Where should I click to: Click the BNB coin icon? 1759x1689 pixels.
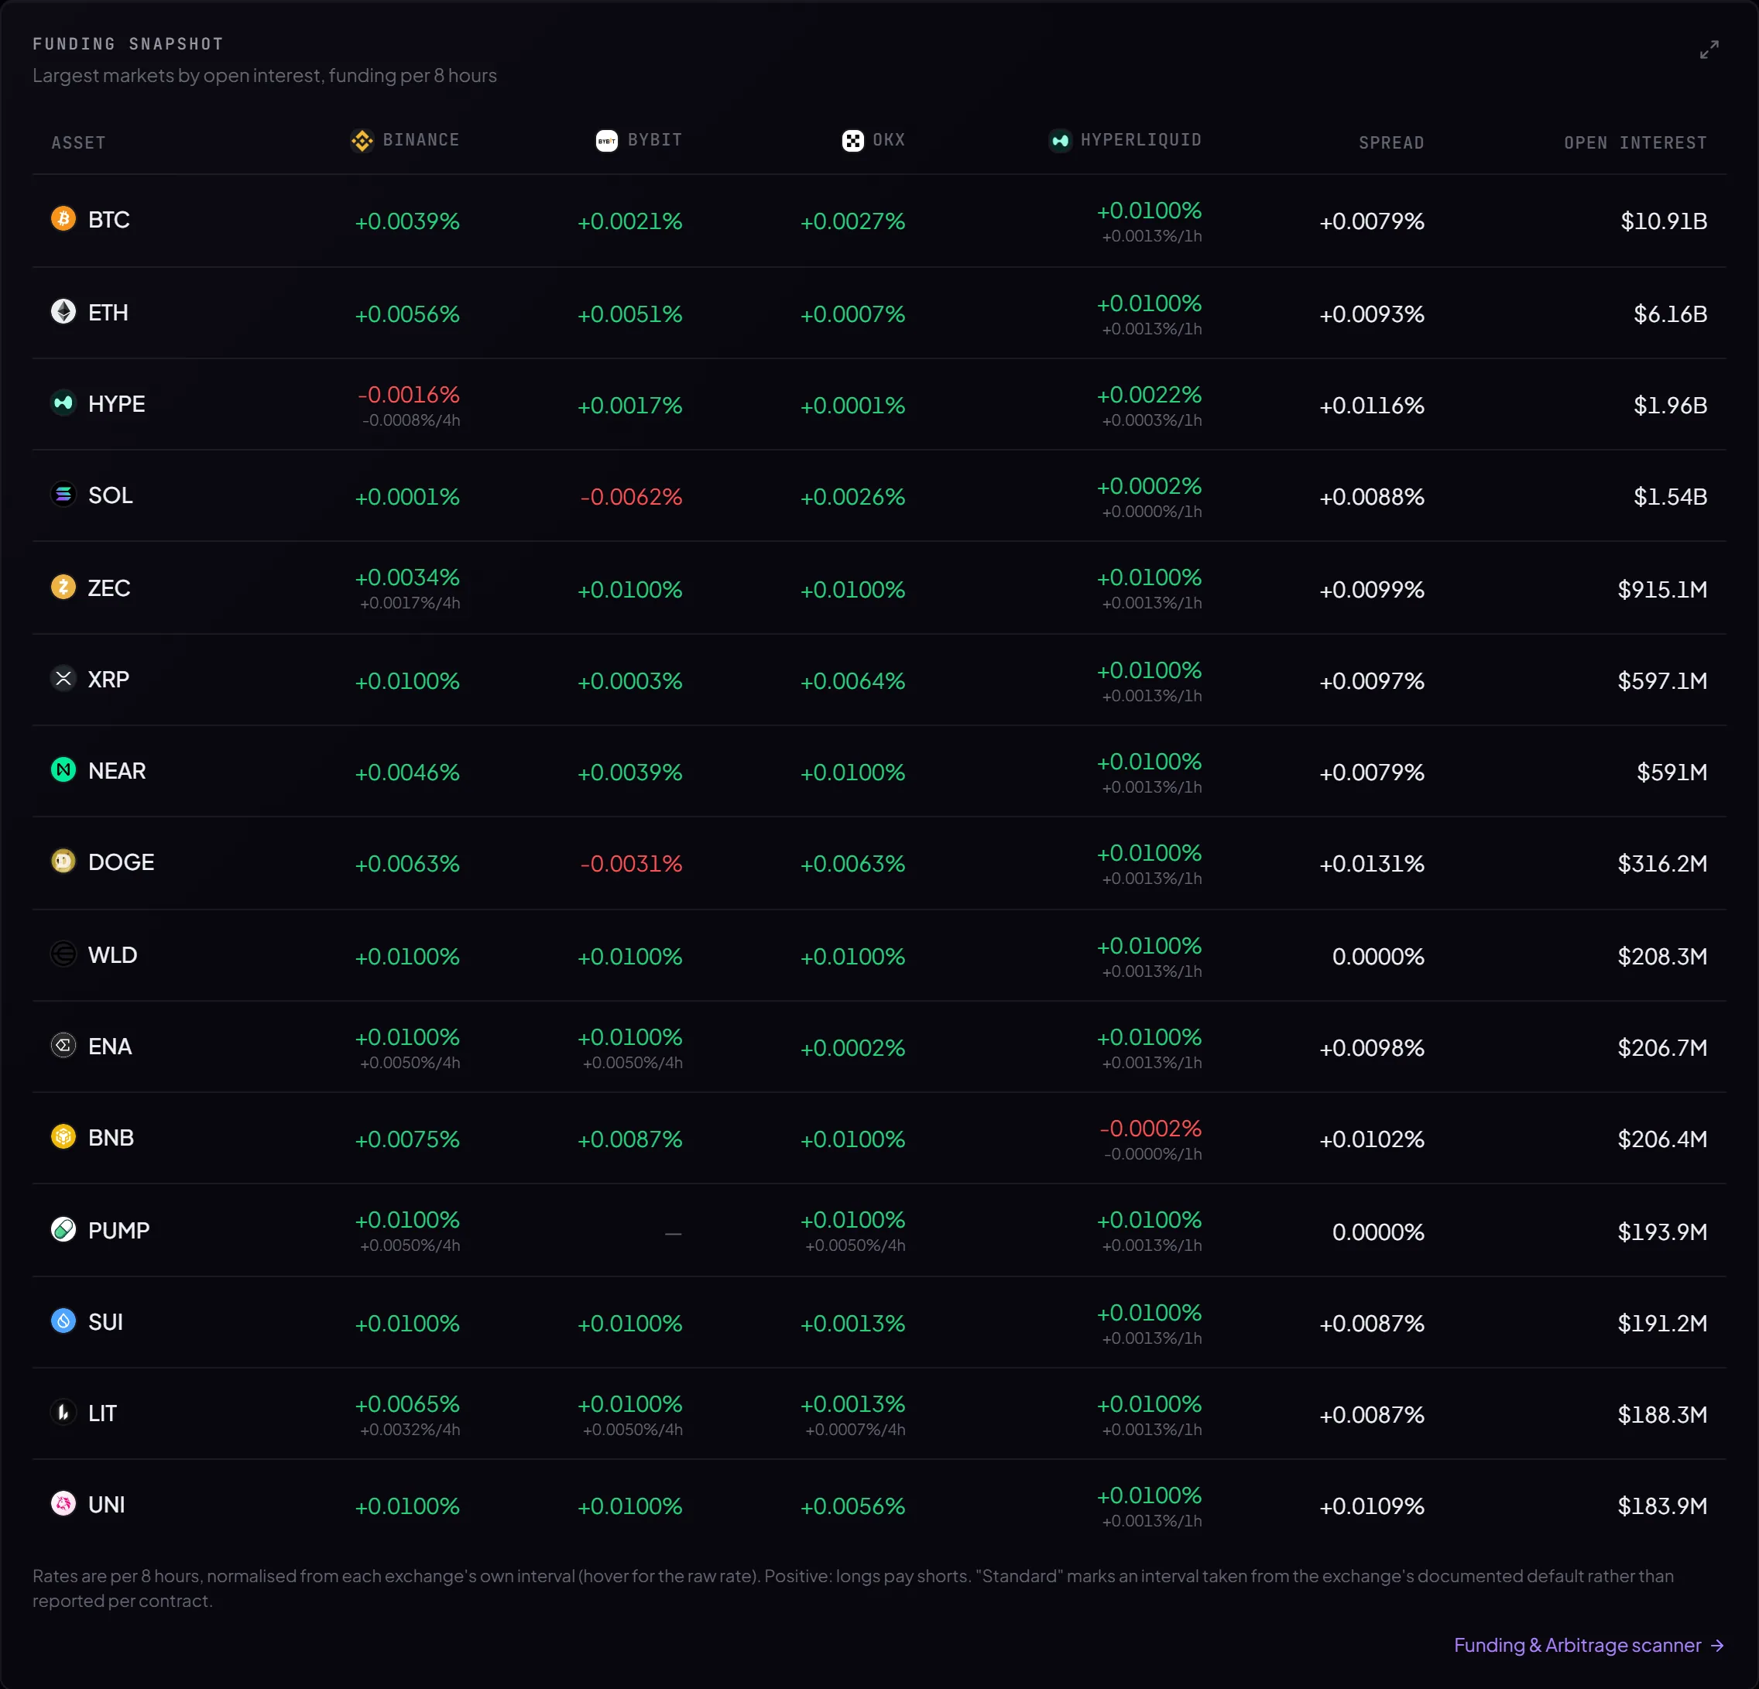click(x=63, y=1137)
